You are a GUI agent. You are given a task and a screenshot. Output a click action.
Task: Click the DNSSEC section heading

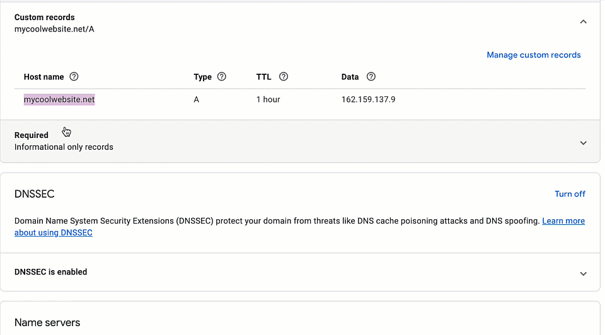click(x=34, y=194)
